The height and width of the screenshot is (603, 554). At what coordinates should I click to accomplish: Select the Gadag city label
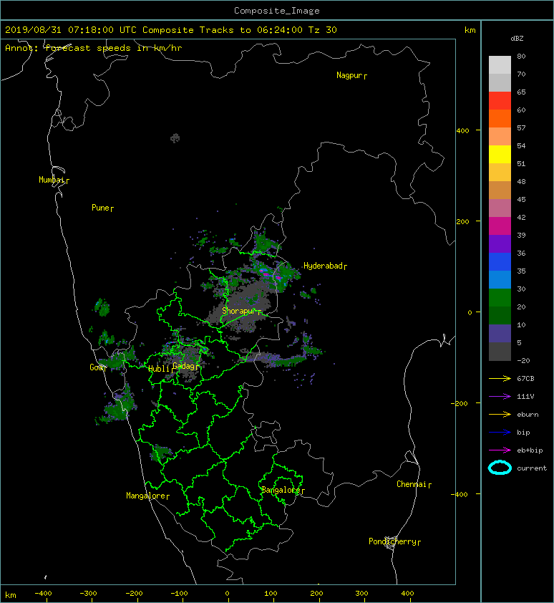coord(185,366)
